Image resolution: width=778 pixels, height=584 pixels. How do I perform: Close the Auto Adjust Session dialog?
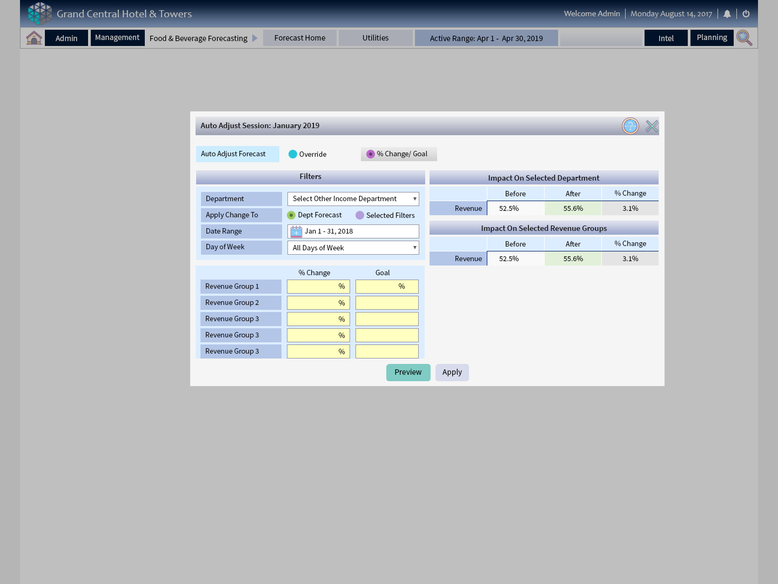pyautogui.click(x=652, y=126)
